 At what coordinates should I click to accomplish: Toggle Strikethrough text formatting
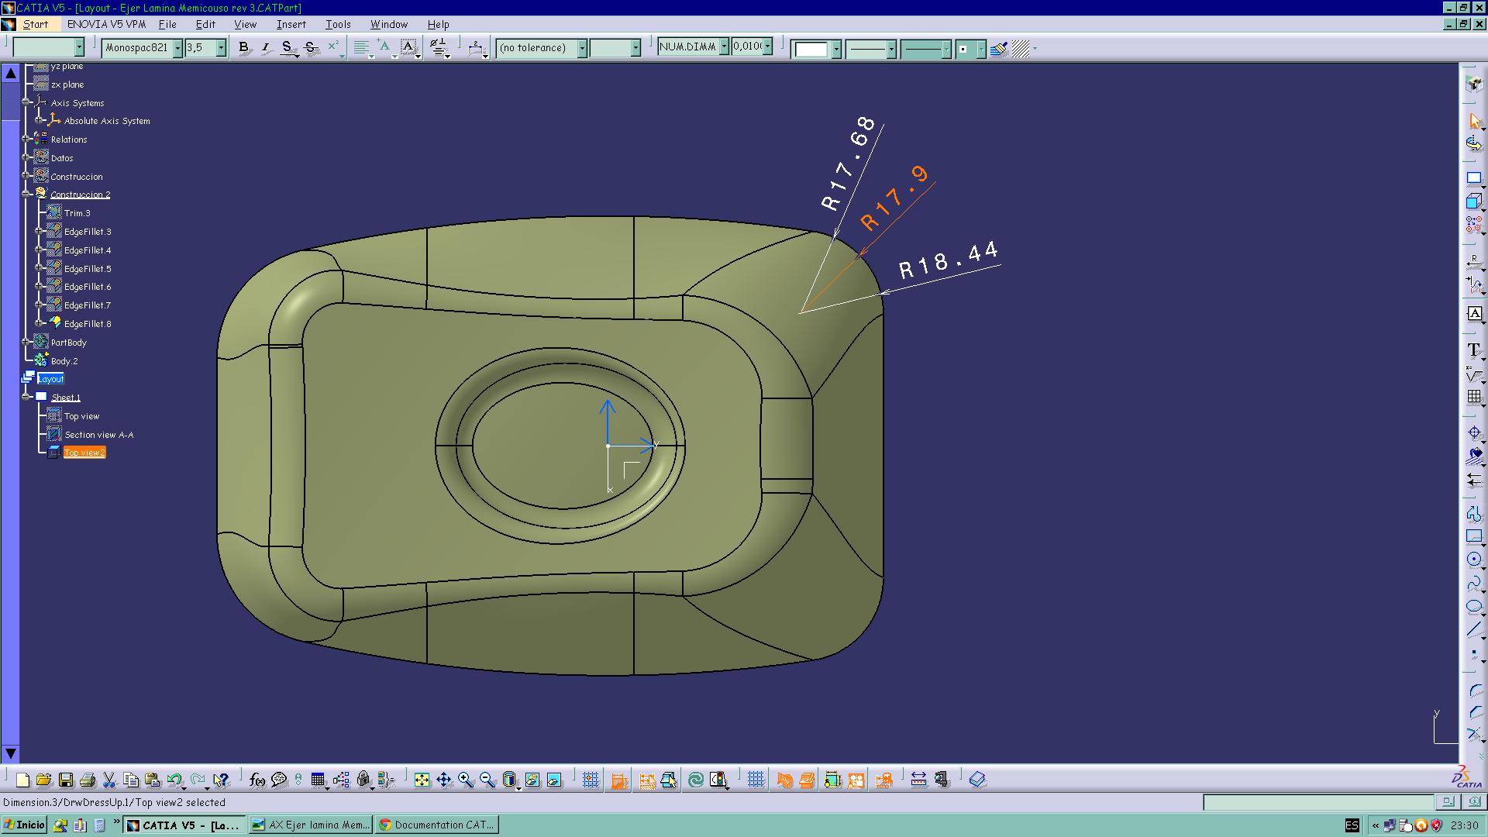click(311, 47)
